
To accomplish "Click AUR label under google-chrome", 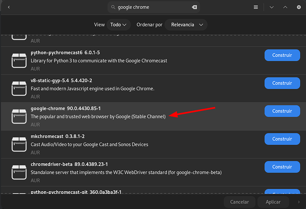I will click(x=35, y=125).
